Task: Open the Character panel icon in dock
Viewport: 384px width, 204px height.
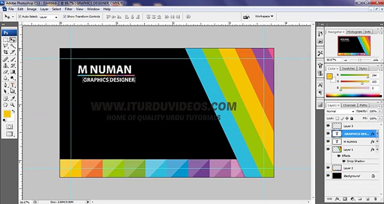Action: 320,85
